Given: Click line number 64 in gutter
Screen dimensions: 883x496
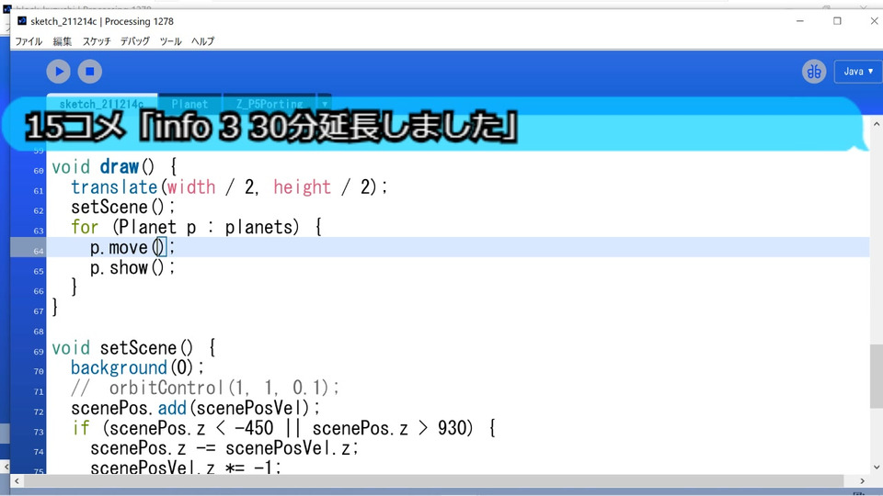Looking at the screenshot, I should pyautogui.click(x=38, y=251).
